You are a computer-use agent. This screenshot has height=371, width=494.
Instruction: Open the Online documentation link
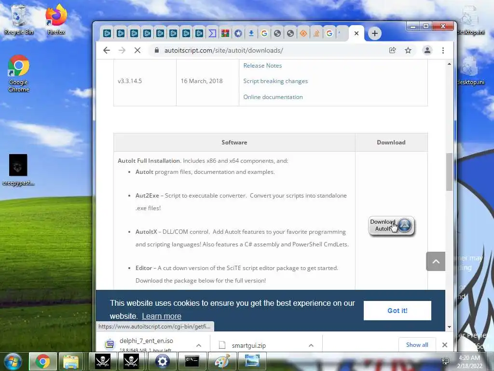273,97
